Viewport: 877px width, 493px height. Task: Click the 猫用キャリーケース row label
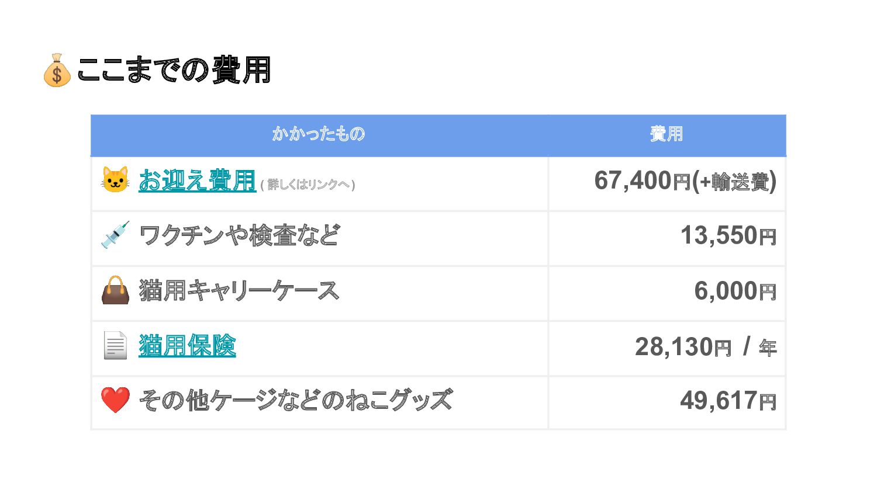pos(239,290)
